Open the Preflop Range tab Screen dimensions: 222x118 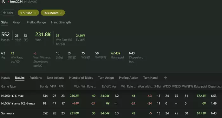point(36,23)
